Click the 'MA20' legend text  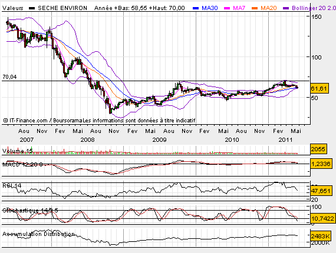coord(268,8)
